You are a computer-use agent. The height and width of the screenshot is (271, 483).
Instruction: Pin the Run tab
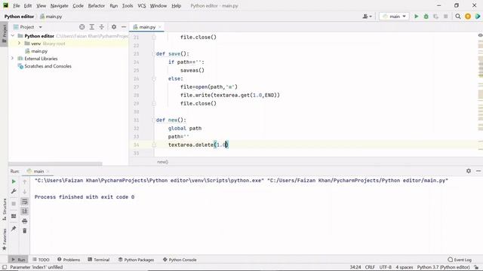pos(14,229)
